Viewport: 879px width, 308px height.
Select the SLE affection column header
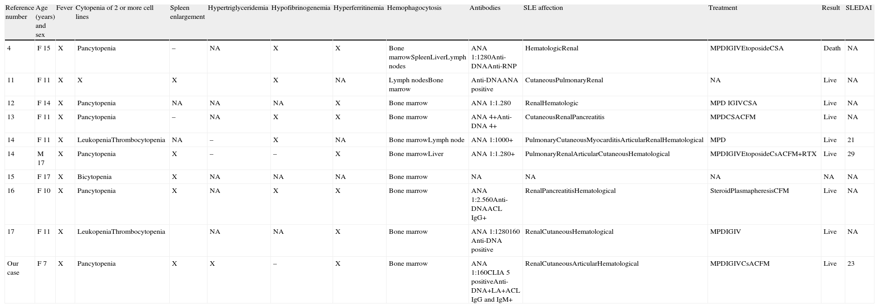(543, 8)
